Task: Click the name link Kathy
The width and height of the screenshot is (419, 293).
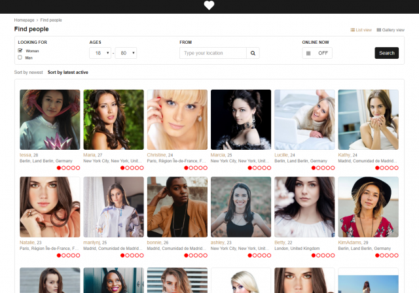Action: coord(344,155)
